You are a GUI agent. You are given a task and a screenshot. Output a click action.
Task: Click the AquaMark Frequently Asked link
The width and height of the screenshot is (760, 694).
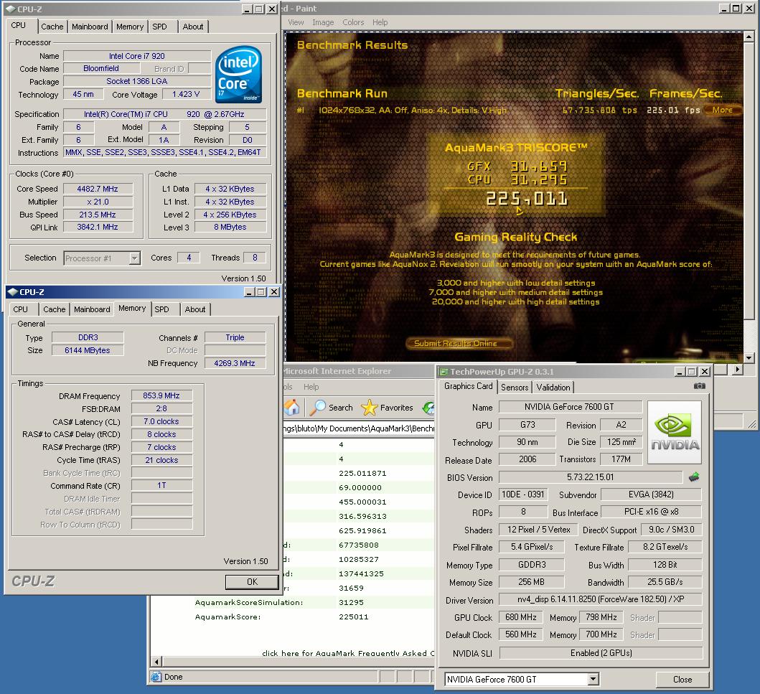(348, 653)
